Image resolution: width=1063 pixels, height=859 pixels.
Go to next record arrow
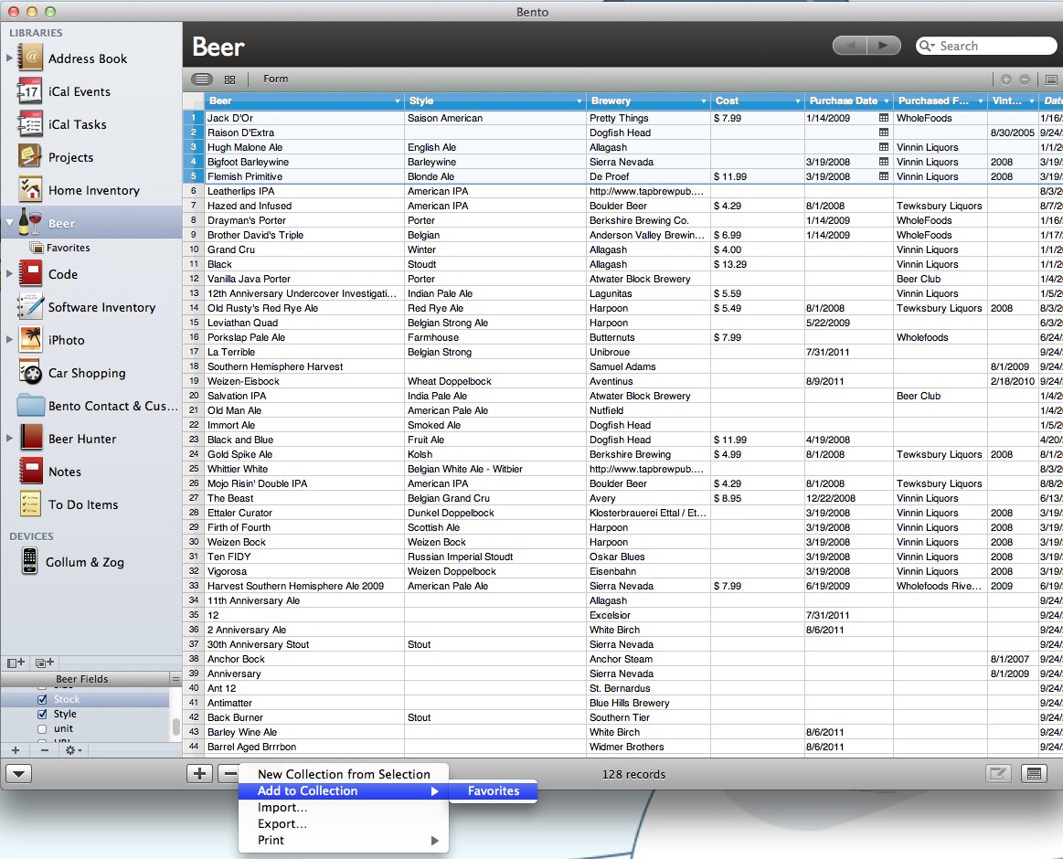click(x=884, y=46)
